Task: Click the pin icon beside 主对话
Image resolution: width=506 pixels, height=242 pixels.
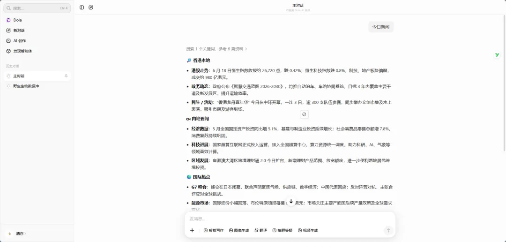Action: click(x=66, y=76)
